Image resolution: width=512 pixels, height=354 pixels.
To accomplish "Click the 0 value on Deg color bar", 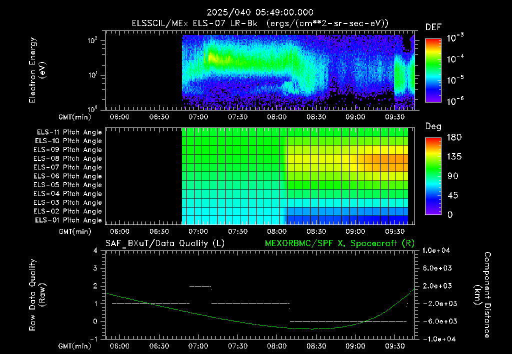I will coord(450,214).
